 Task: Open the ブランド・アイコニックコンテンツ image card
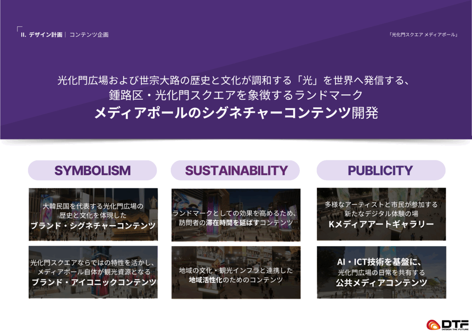pyautogui.click(x=93, y=272)
